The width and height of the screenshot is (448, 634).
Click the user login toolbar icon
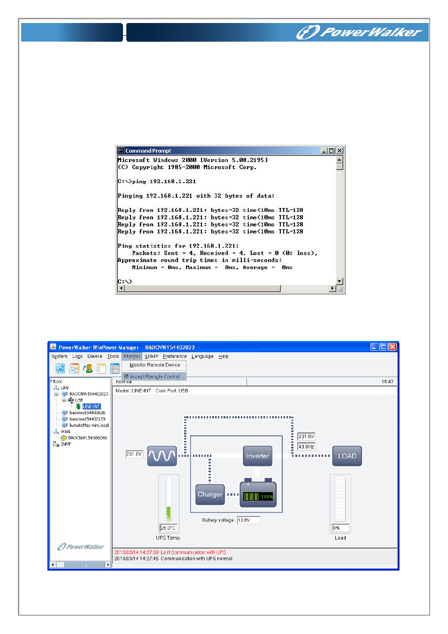(88, 368)
